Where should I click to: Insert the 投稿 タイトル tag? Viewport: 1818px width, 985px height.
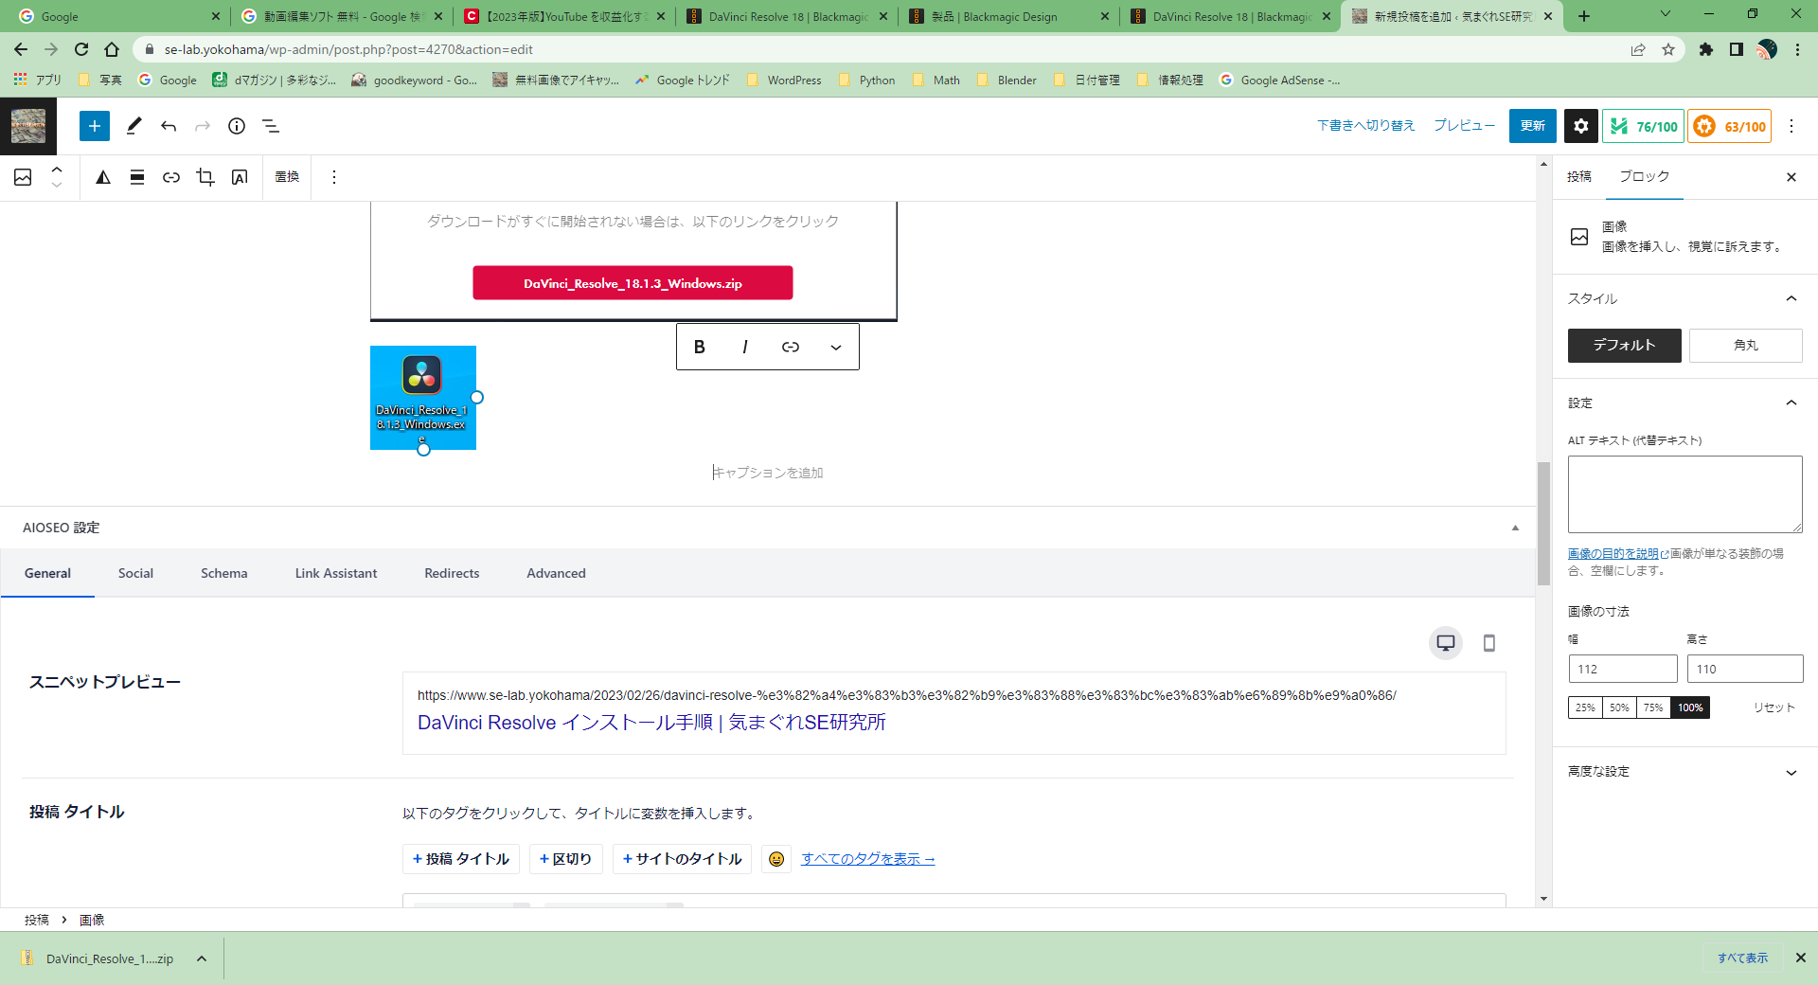[461, 859]
